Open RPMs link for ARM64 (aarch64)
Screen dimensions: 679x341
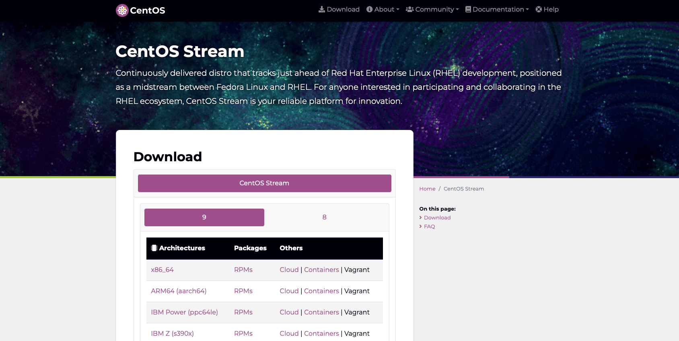tap(243, 291)
